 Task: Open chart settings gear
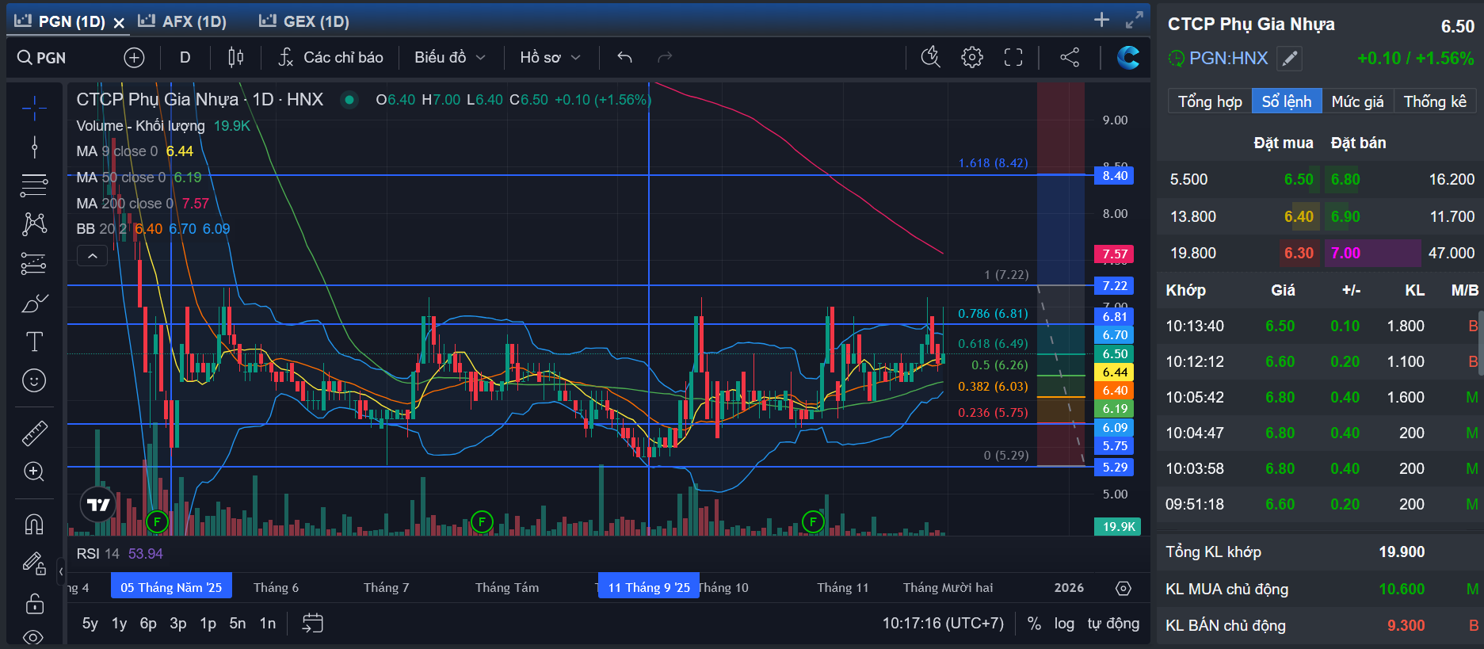[972, 57]
